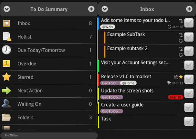Image resolution: width=196 pixels, height=139 pixels.
Task: Select Due Today/Tomorrow list
Action: (x=48, y=50)
